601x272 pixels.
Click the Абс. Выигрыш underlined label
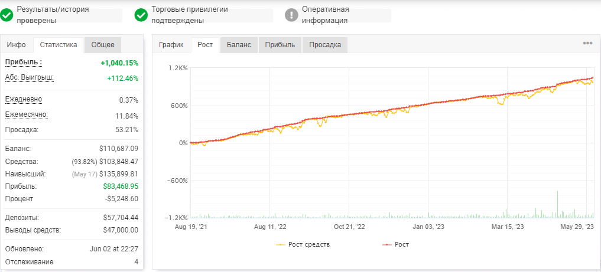(x=30, y=78)
